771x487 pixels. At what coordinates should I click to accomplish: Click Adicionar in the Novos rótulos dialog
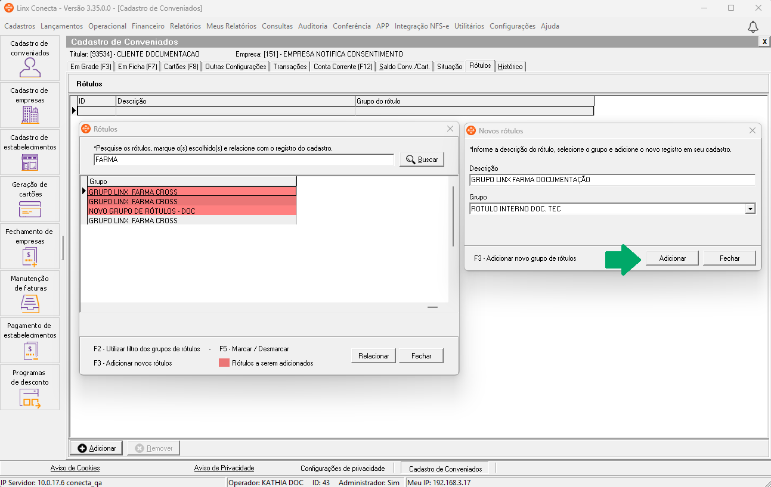[673, 258]
